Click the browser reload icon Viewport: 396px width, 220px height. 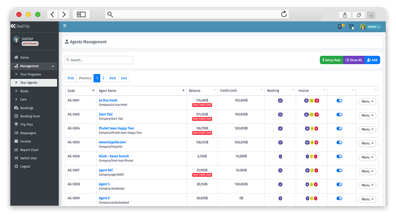click(x=284, y=14)
